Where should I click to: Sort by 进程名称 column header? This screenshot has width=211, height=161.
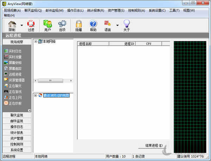point(93,44)
